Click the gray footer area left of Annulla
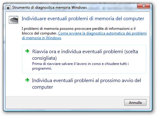This screenshot has width=157, height=116. 65,103
